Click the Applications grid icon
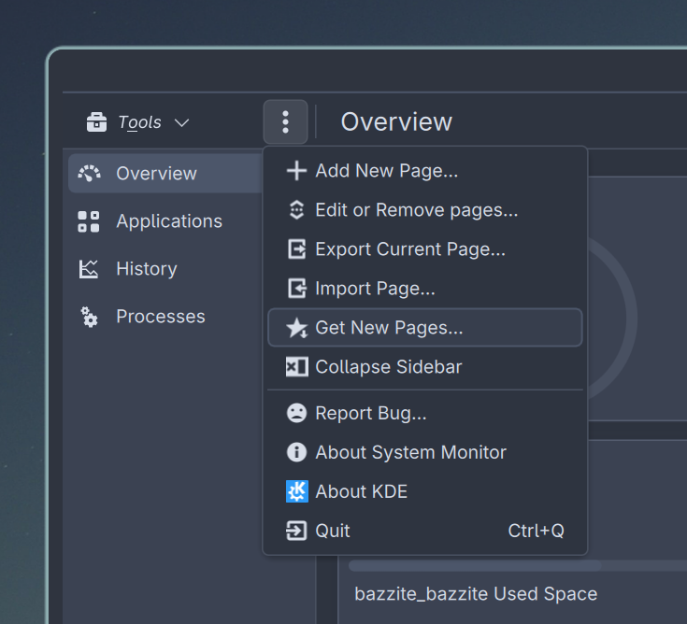Screen dimensions: 687x624 (89, 221)
